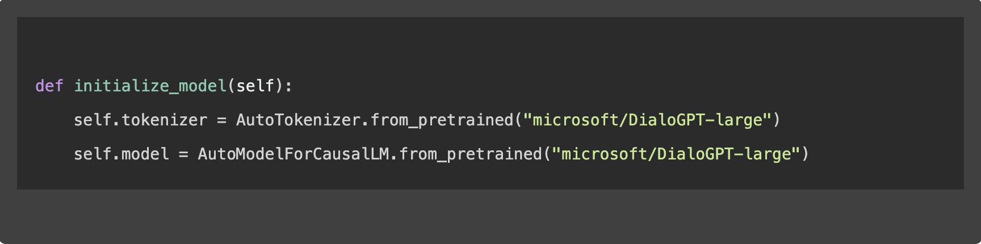Click the opening parenthesis after AutoModelForCausalLM.from_pretrained
The width and height of the screenshot is (981, 244).
547,154
